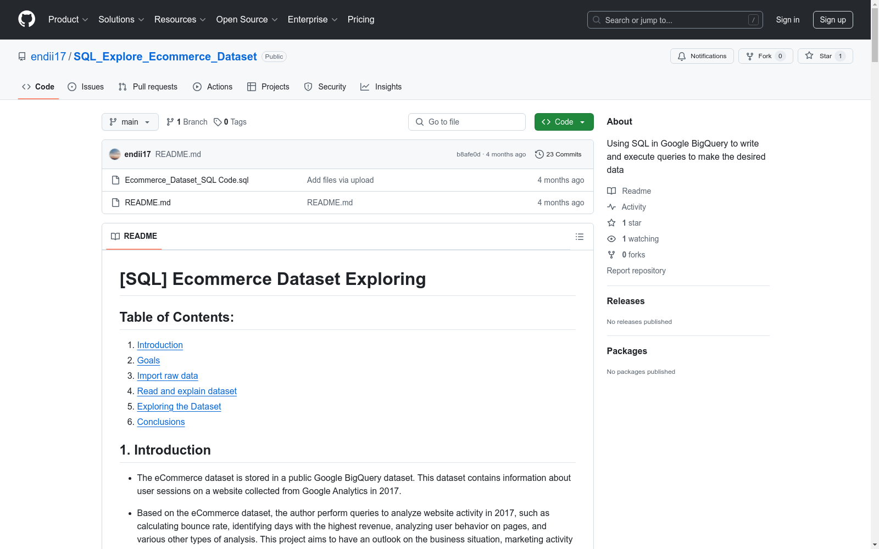
Task: Open the SQL_Explore_Ecommerce_Dataset repository link
Action: click(x=165, y=57)
